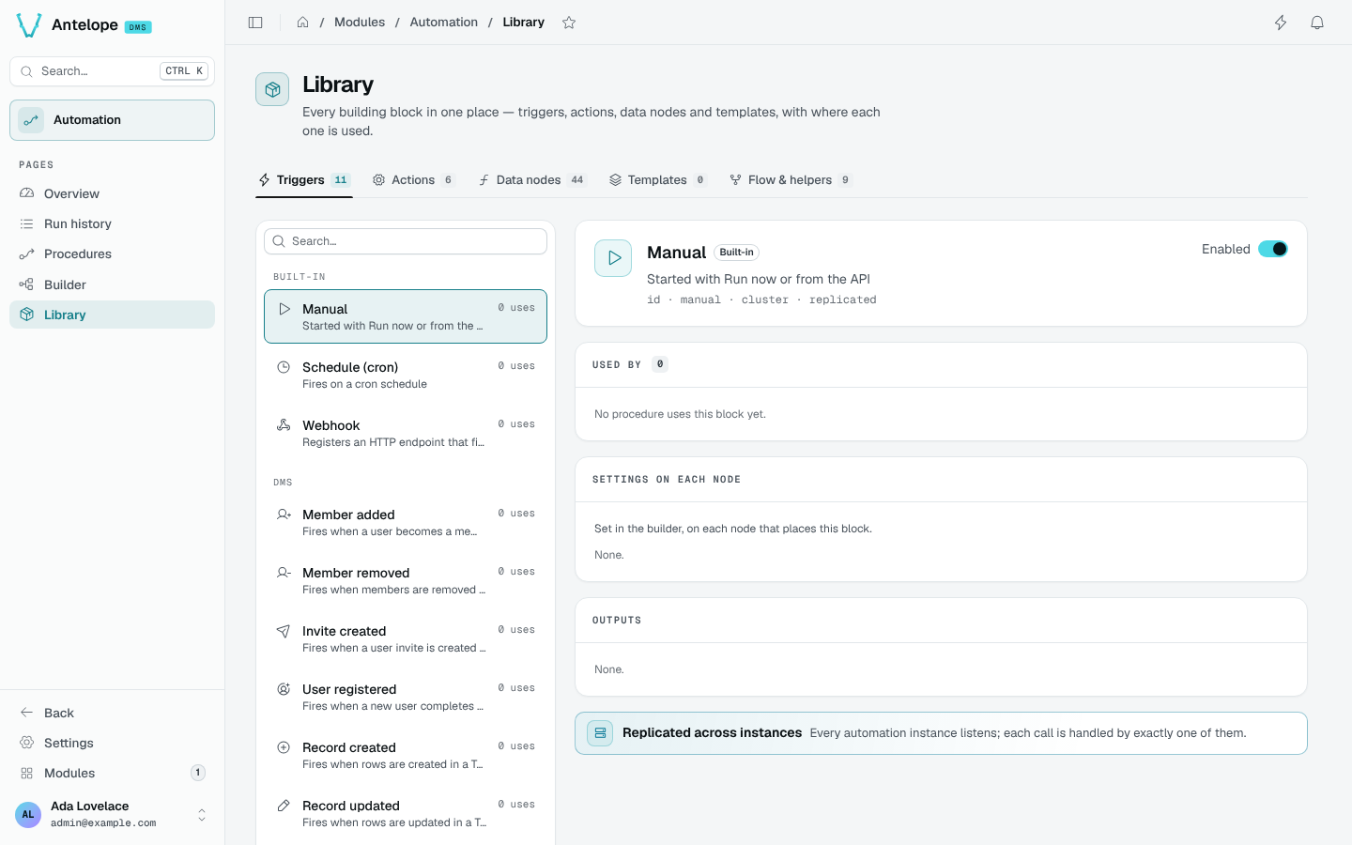Select the User registered trigger

point(406,697)
